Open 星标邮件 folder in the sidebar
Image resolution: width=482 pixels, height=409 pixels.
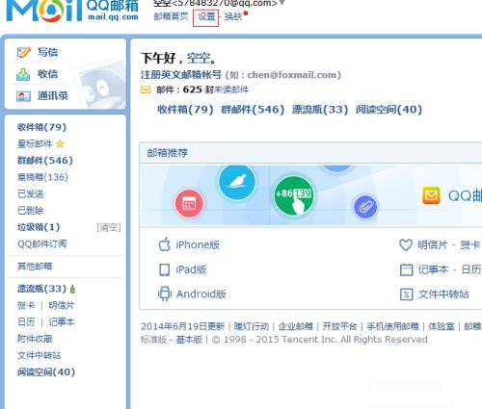35,143
